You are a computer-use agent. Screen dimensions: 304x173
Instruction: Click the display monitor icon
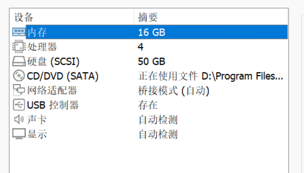tap(19, 134)
